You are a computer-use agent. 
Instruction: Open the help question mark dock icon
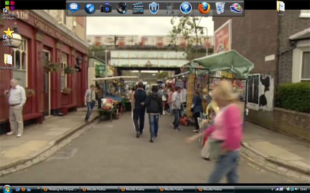[186, 8]
